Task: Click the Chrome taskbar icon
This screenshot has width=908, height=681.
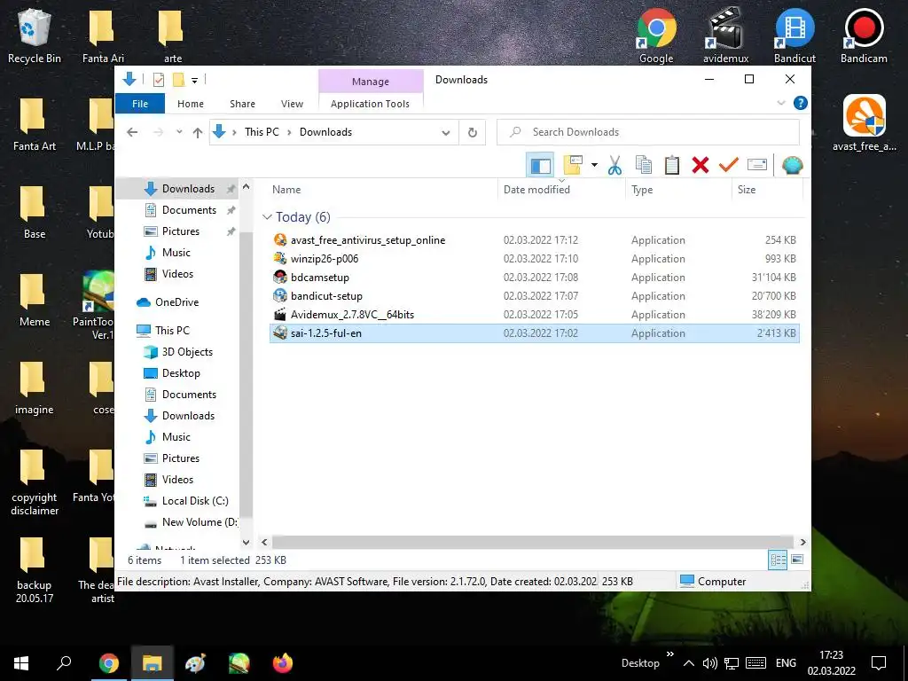Action: (x=108, y=663)
